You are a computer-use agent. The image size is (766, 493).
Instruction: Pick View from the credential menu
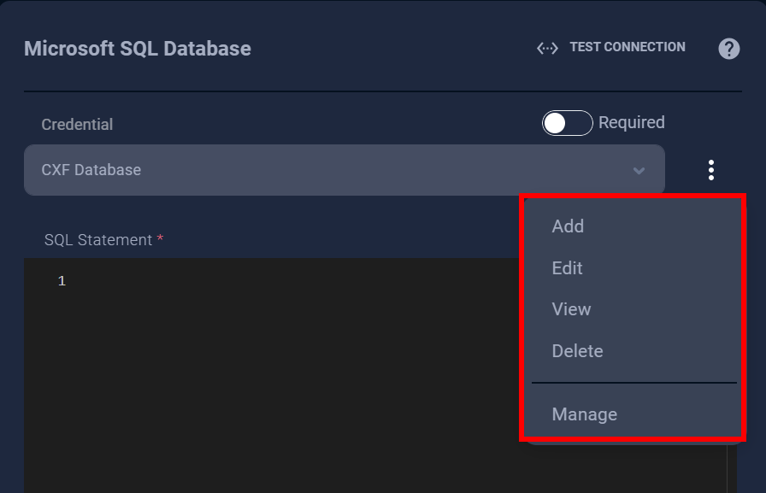571,309
